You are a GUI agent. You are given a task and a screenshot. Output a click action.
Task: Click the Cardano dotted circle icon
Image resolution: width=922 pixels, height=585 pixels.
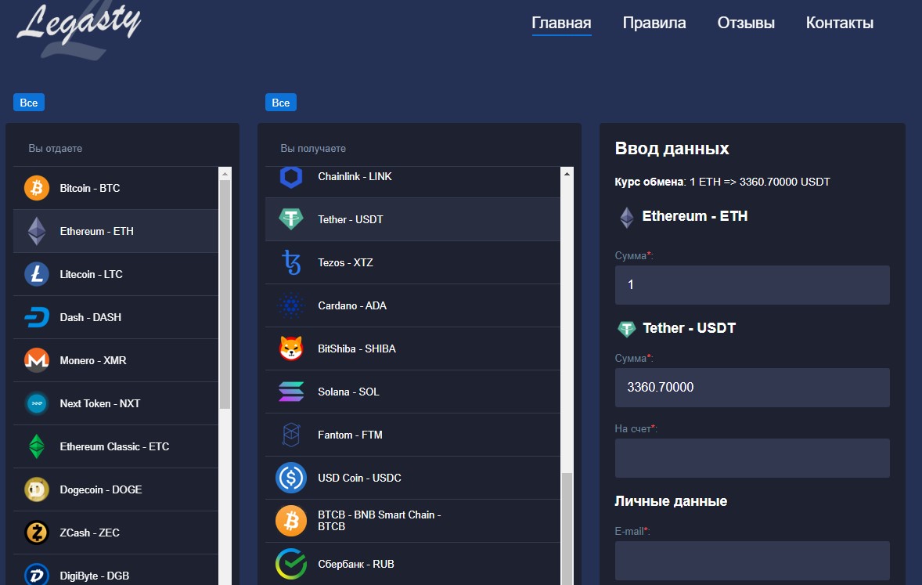pos(291,305)
